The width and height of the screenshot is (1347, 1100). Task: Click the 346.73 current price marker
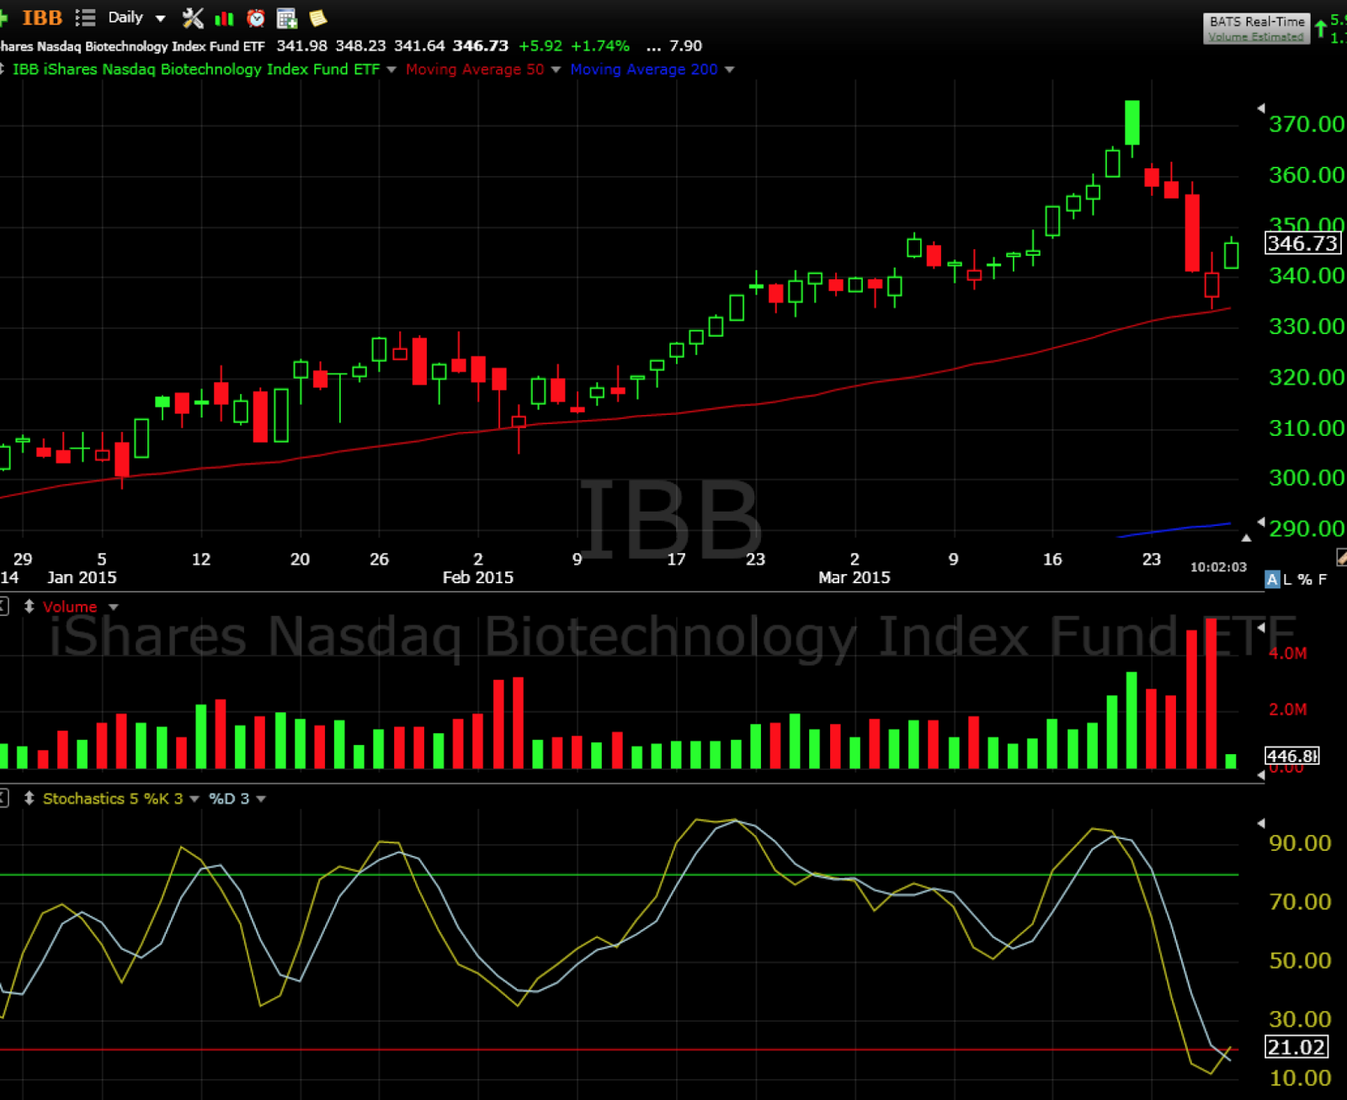1302,244
